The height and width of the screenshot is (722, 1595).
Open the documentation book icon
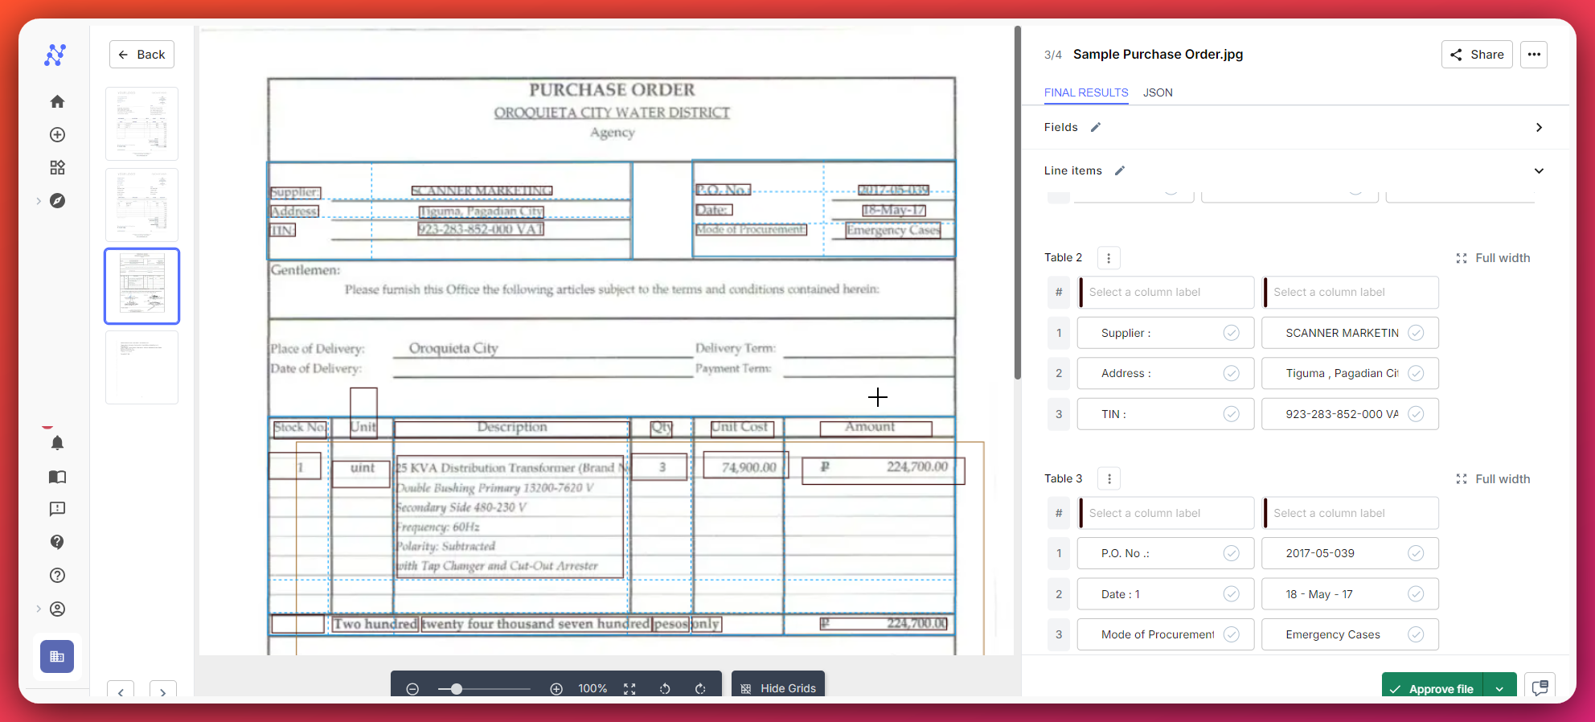(x=57, y=477)
